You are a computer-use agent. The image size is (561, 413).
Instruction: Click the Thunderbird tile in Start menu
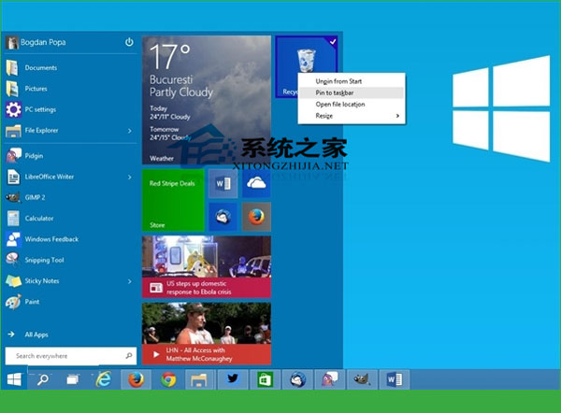(223, 217)
